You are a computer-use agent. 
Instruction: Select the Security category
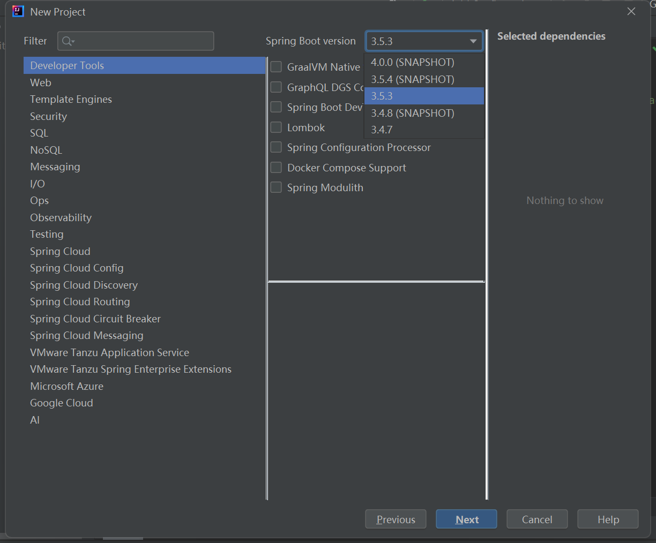click(x=144, y=116)
